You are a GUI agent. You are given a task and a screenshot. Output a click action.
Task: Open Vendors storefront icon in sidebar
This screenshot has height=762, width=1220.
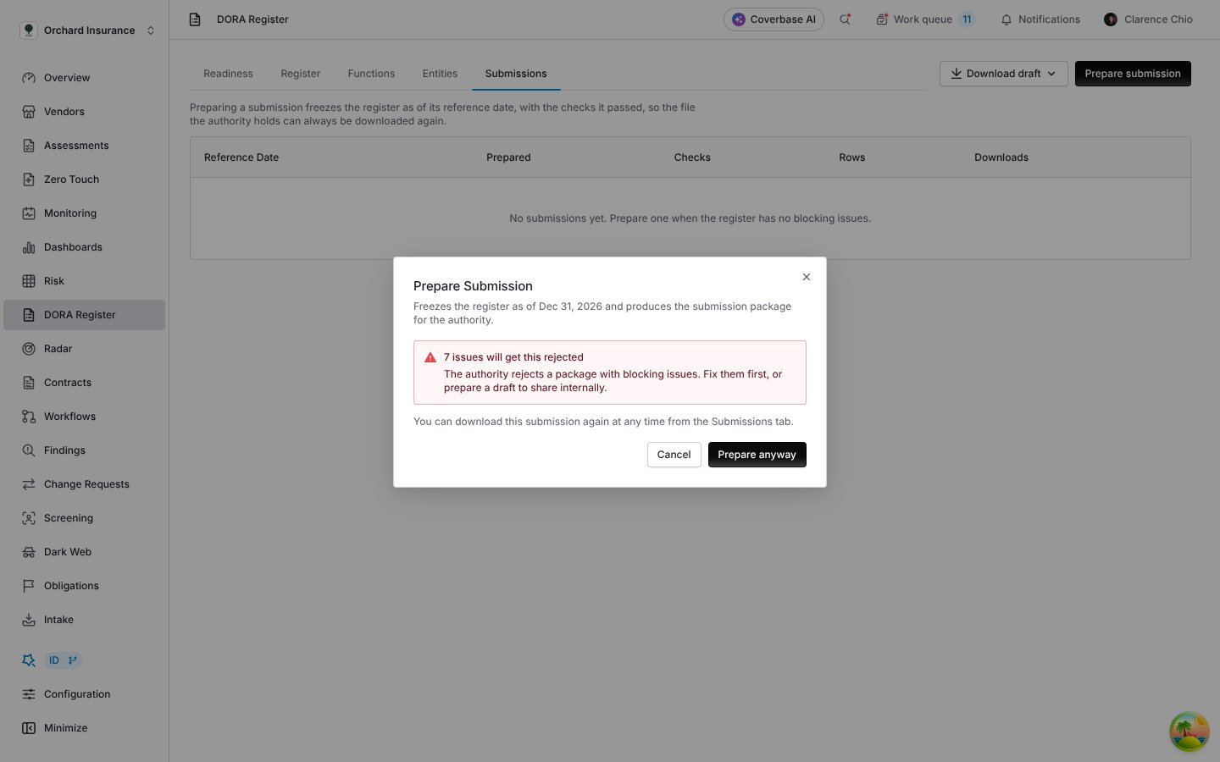coord(29,112)
